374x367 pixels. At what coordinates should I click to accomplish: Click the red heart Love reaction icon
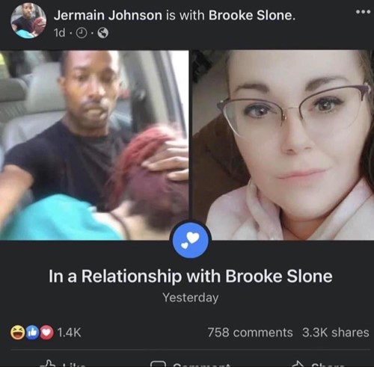pyautogui.click(x=46, y=333)
